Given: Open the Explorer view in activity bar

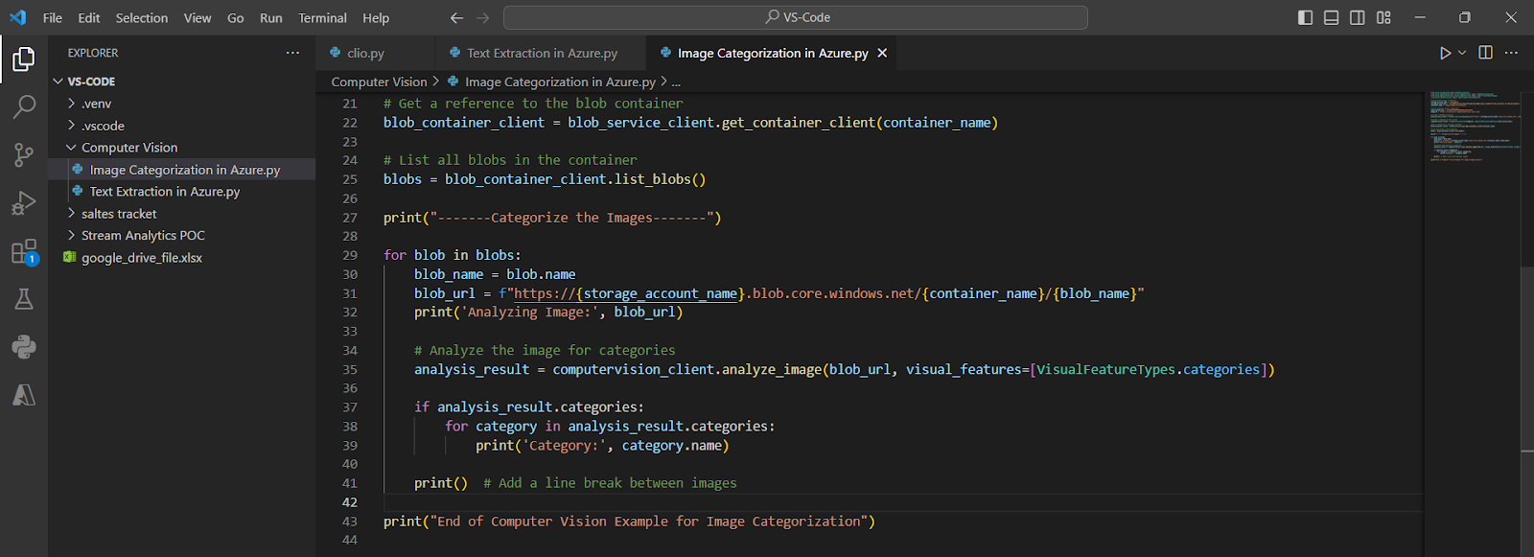Looking at the screenshot, I should [24, 59].
